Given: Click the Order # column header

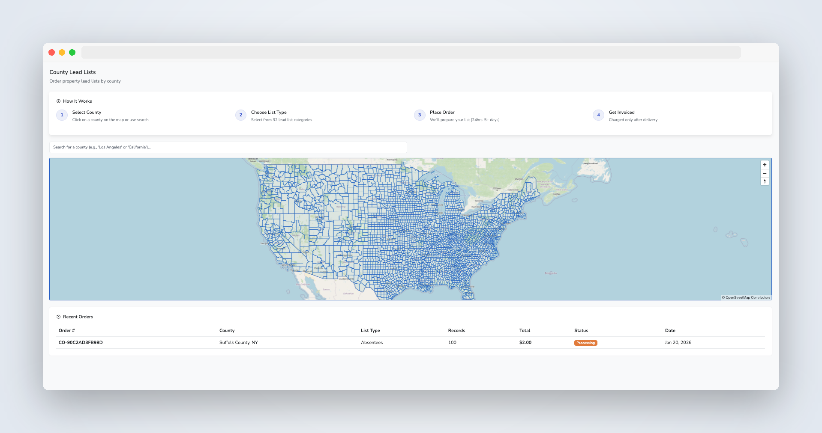Looking at the screenshot, I should coord(66,330).
